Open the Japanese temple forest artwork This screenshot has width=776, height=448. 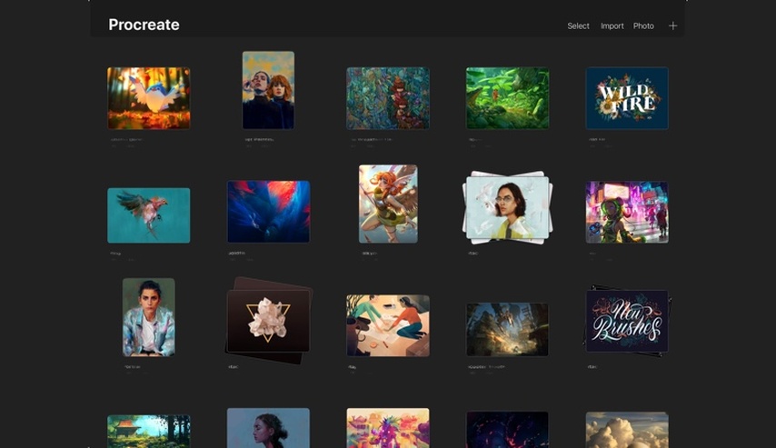click(x=148, y=431)
